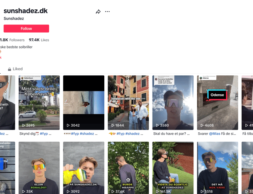The width and height of the screenshot is (253, 194).
Task: Open the 'Eller Ronaldo?' video thumbnail
Action: 39,168
